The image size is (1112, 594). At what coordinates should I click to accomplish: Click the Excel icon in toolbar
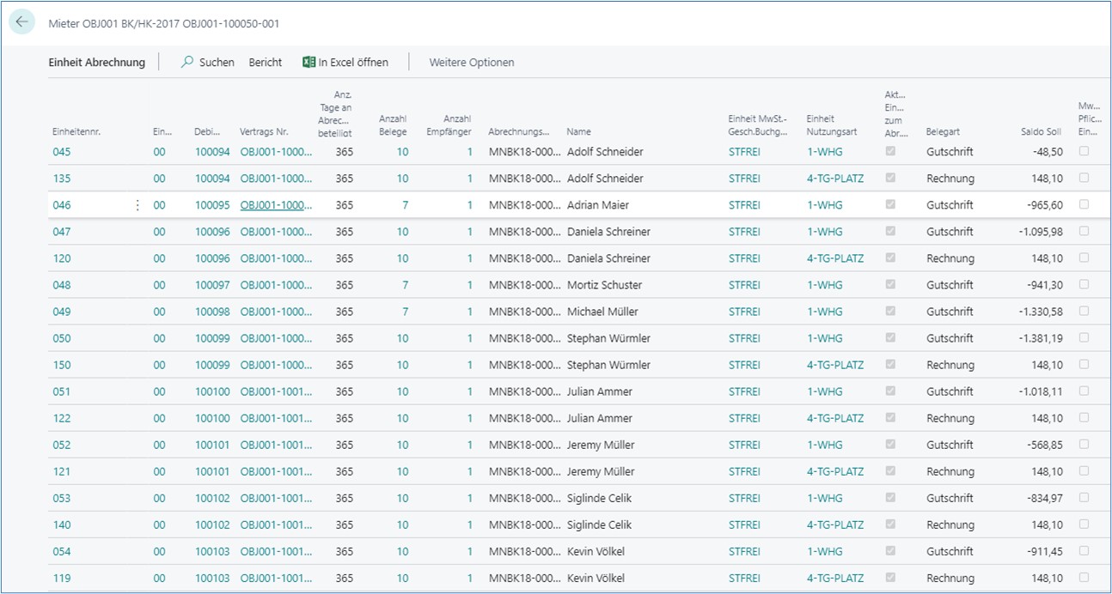point(309,62)
